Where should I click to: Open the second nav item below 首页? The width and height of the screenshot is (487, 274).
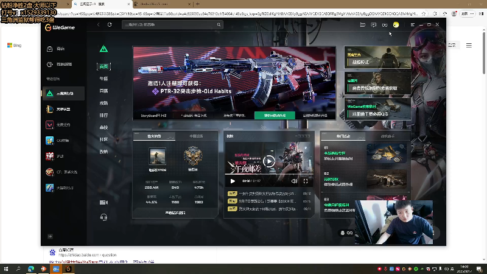coord(103,79)
